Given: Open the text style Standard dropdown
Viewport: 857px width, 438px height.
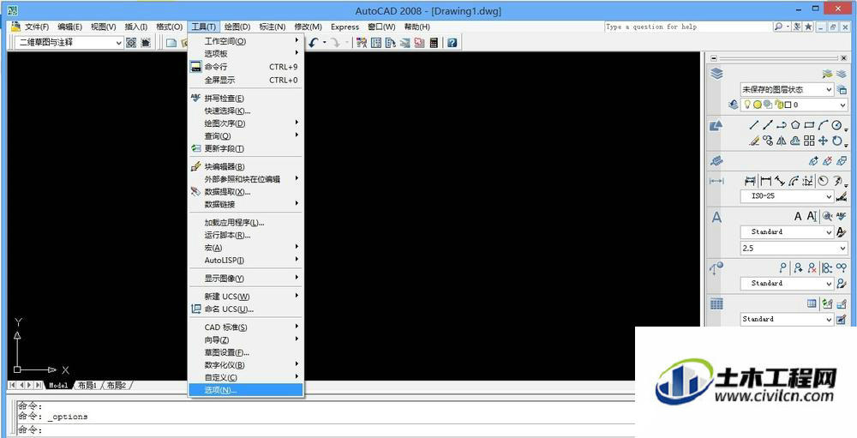Looking at the screenshot, I should tap(787, 231).
